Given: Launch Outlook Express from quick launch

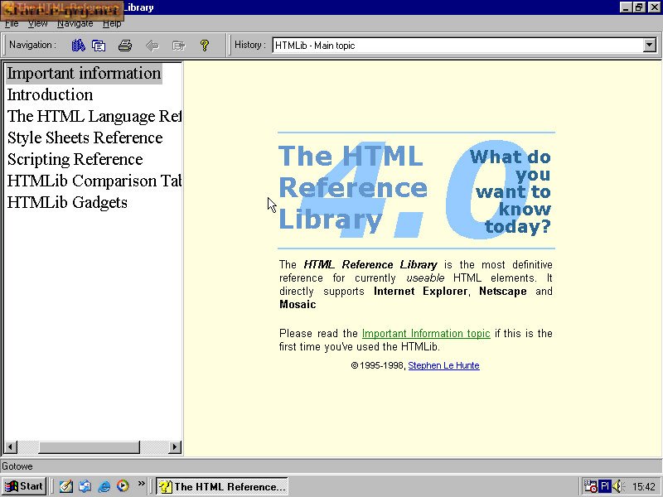Looking at the screenshot, I should click(85, 486).
